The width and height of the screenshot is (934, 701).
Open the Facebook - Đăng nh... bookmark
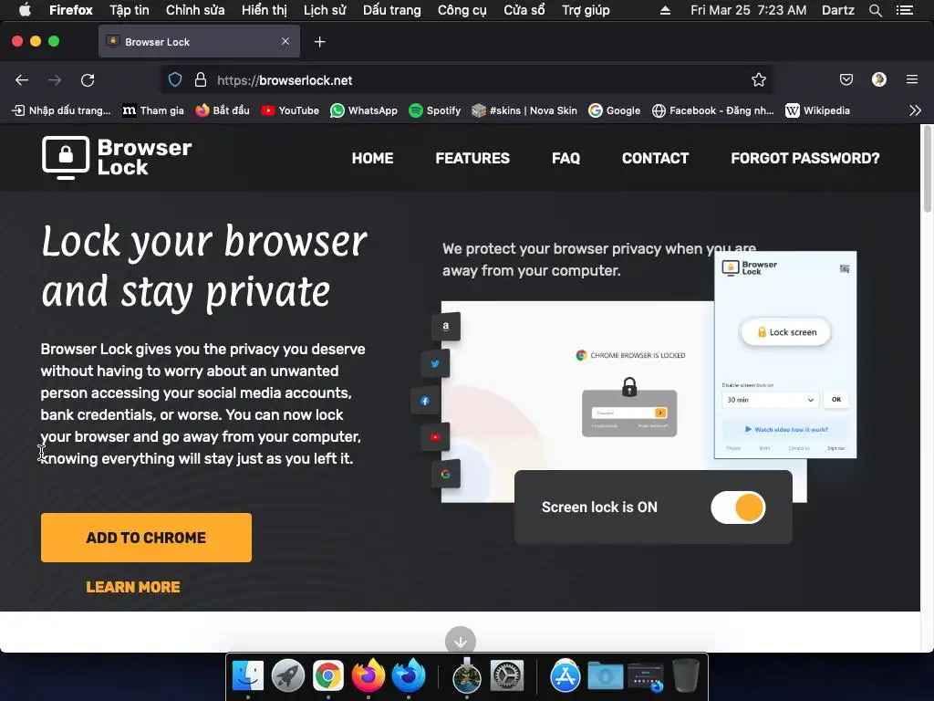tap(713, 110)
